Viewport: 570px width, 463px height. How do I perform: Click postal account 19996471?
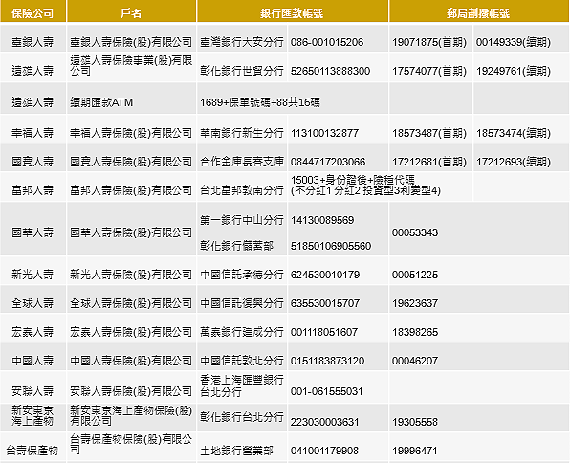pos(414,451)
